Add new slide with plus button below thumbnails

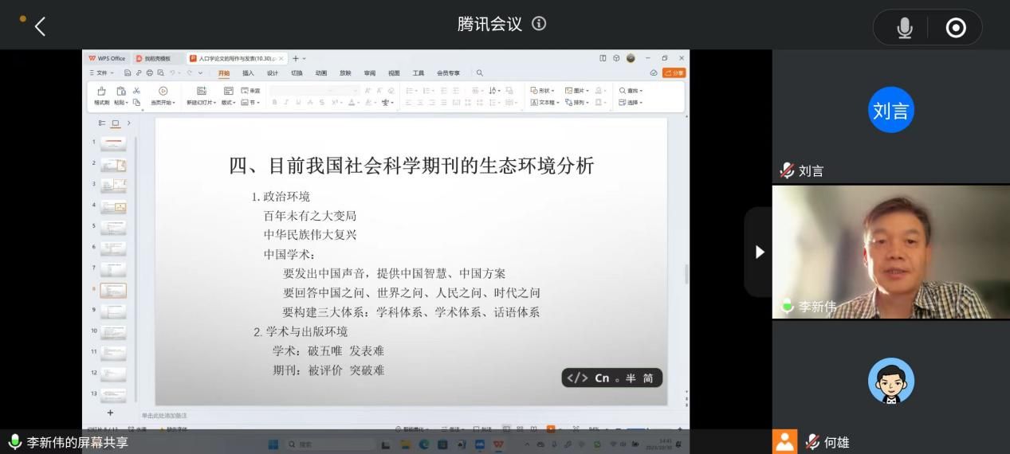coord(110,413)
